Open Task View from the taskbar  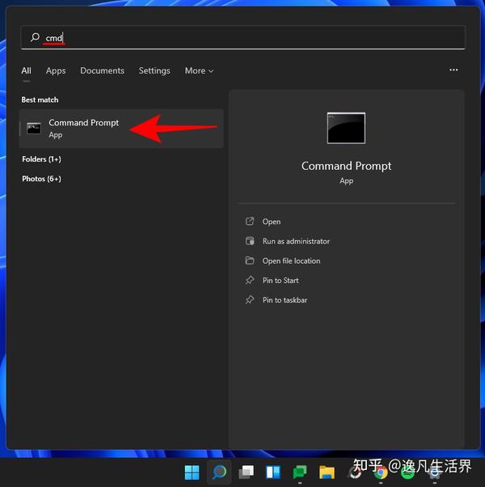point(246,472)
